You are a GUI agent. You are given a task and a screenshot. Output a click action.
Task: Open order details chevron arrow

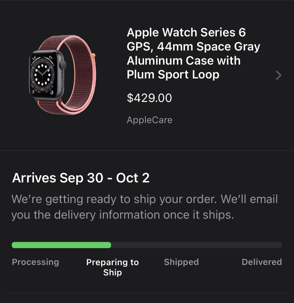(x=279, y=75)
